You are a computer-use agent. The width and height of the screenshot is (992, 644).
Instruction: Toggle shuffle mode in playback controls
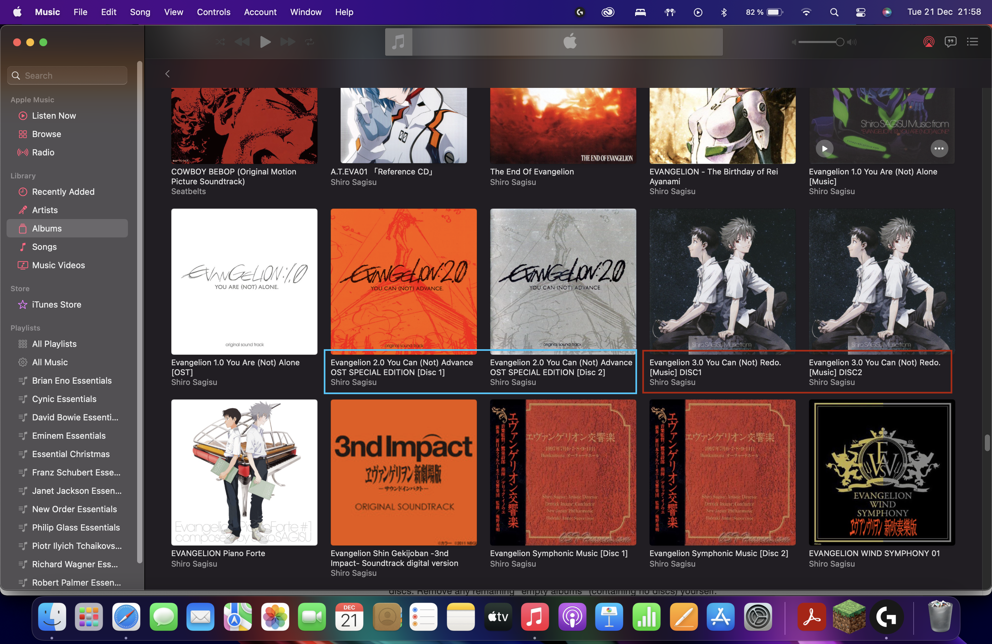220,42
